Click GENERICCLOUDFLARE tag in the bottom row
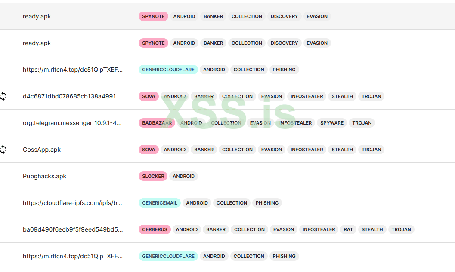The height and width of the screenshot is (272, 455). pyautogui.click(x=168, y=256)
